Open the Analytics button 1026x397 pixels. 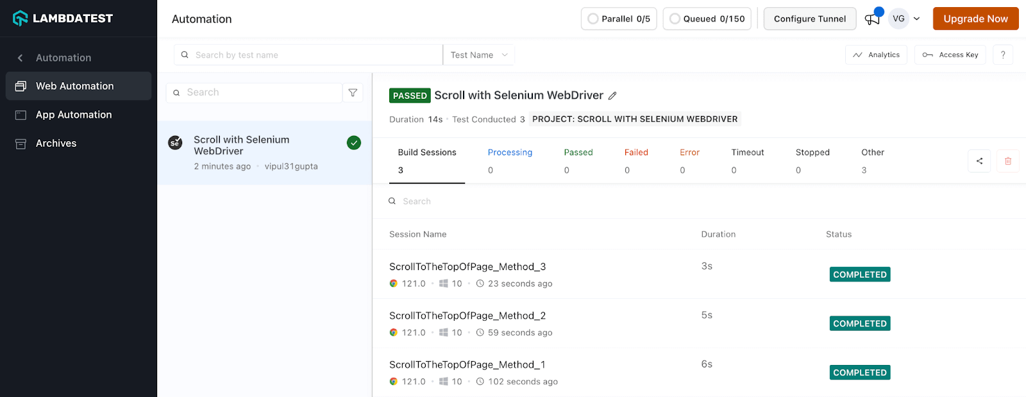click(876, 55)
